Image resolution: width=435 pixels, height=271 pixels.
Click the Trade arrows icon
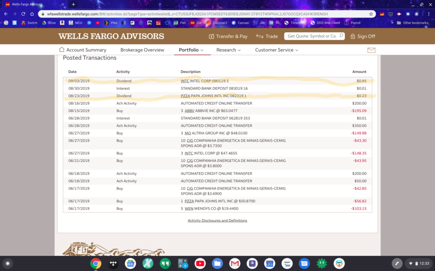coord(260,36)
